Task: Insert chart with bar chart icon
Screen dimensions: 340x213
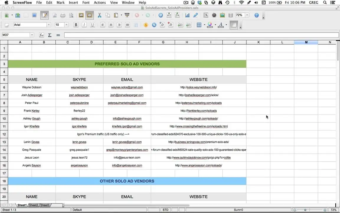Action: (187, 15)
